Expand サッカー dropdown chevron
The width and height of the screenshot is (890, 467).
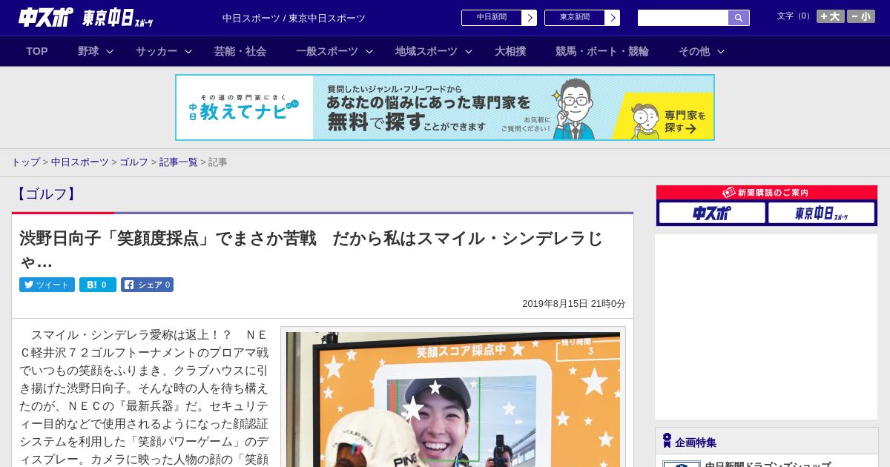(x=188, y=51)
